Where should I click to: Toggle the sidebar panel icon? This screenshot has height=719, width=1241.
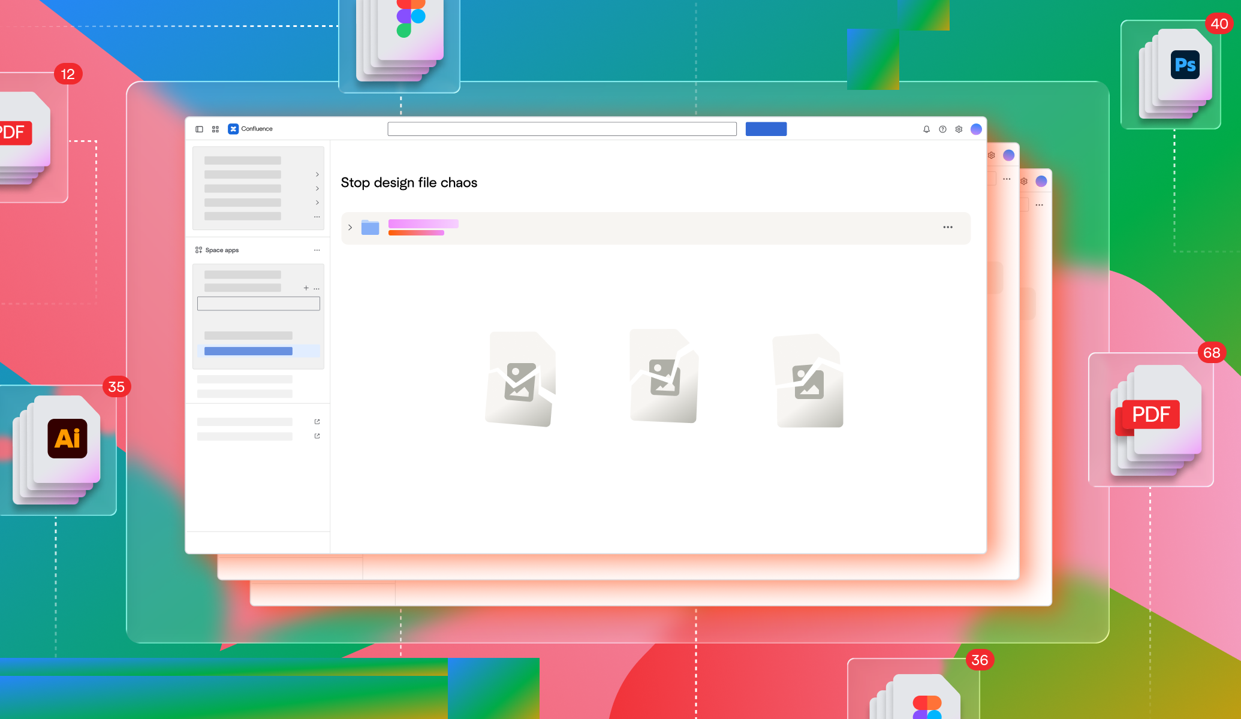click(199, 129)
